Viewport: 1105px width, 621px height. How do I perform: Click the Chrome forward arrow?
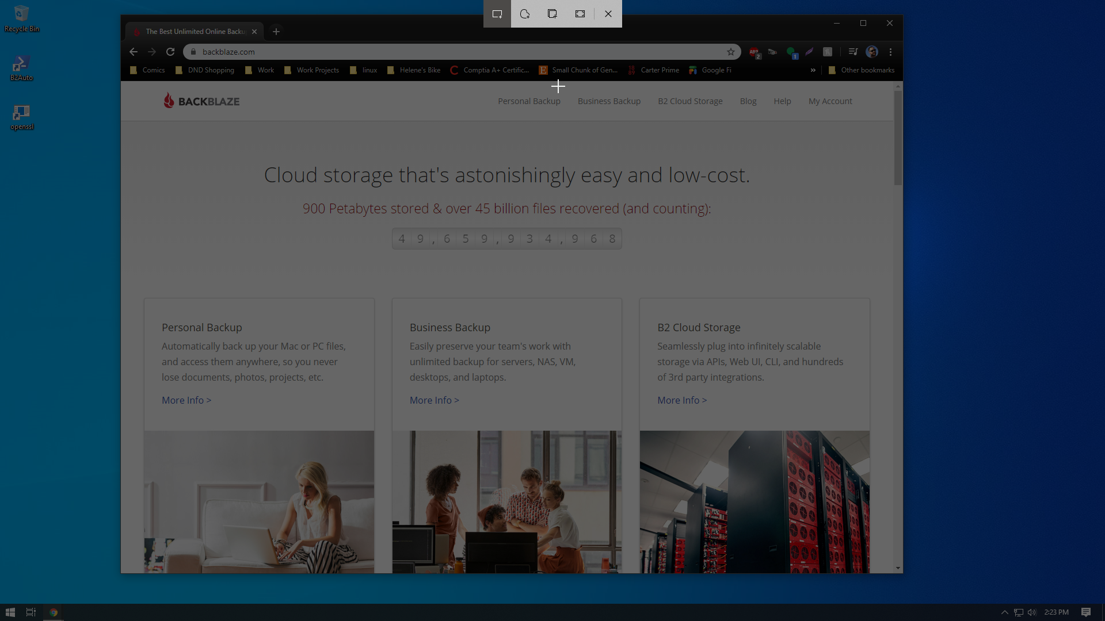pos(152,52)
